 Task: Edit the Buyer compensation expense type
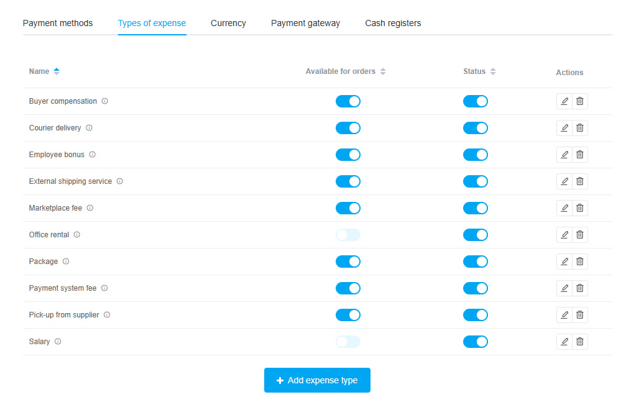[x=564, y=101]
